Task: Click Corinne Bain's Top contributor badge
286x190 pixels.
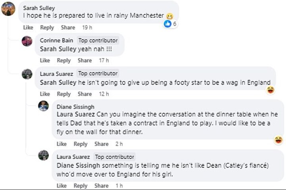Action: 98,41
